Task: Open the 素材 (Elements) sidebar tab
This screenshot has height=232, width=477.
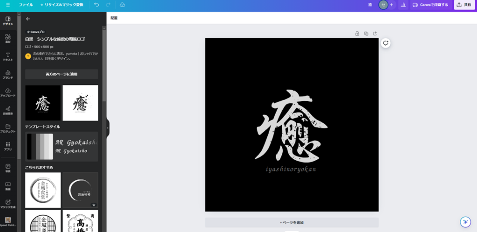Action: pos(7,38)
